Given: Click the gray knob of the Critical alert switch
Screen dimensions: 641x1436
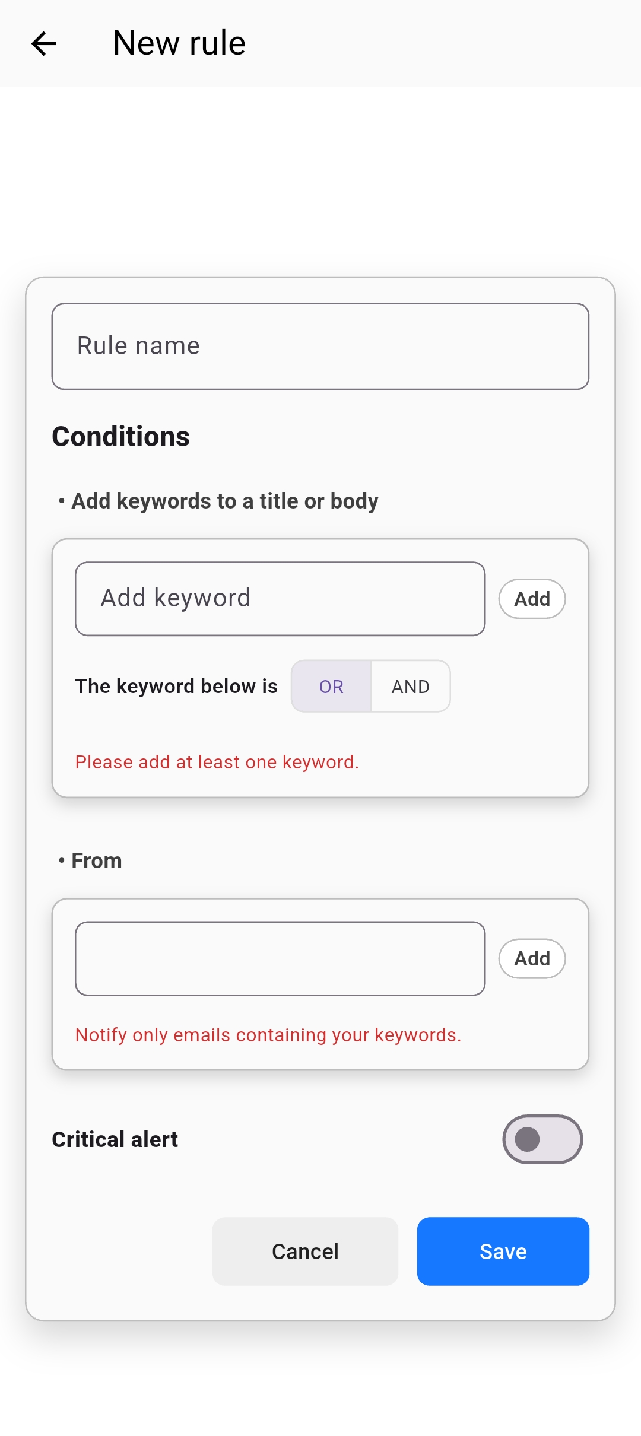Looking at the screenshot, I should click(527, 1139).
